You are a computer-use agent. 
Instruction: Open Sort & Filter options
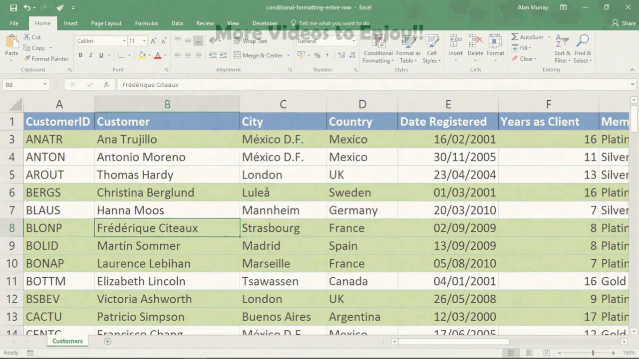(562, 48)
